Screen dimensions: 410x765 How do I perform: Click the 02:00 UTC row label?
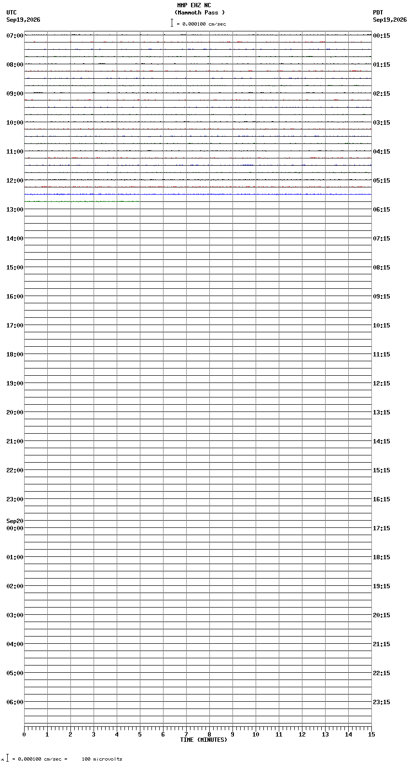15,586
